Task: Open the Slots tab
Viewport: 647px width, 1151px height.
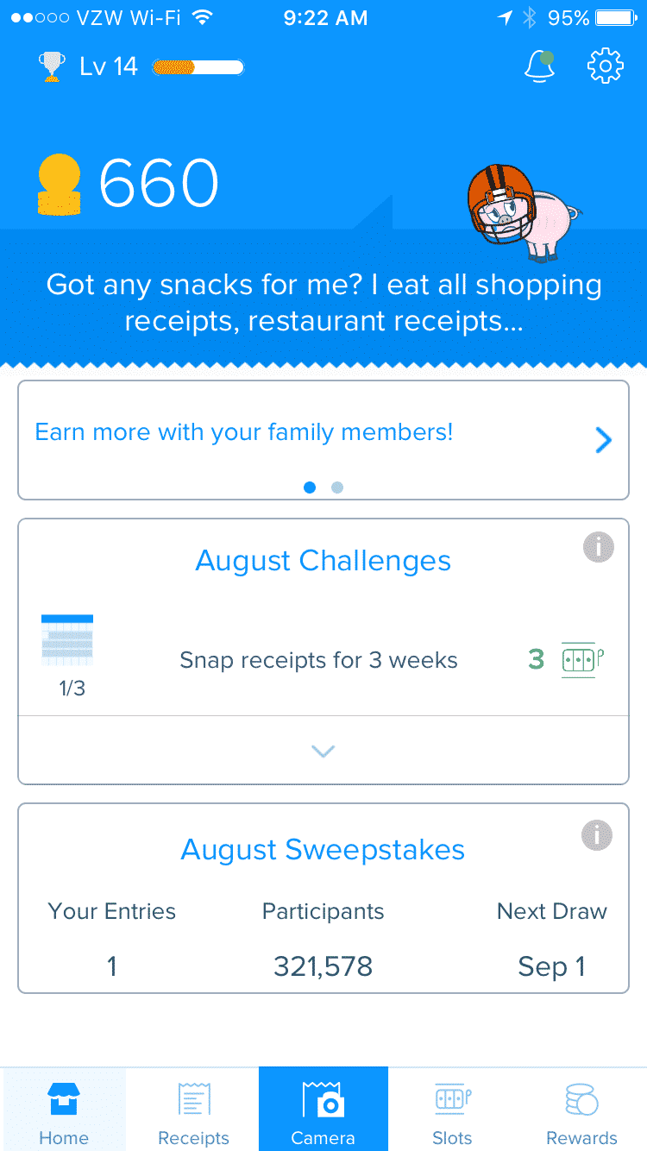Action: pyautogui.click(x=453, y=1110)
